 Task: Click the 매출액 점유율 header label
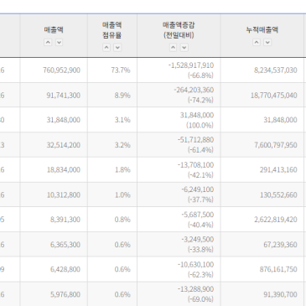(x=112, y=30)
